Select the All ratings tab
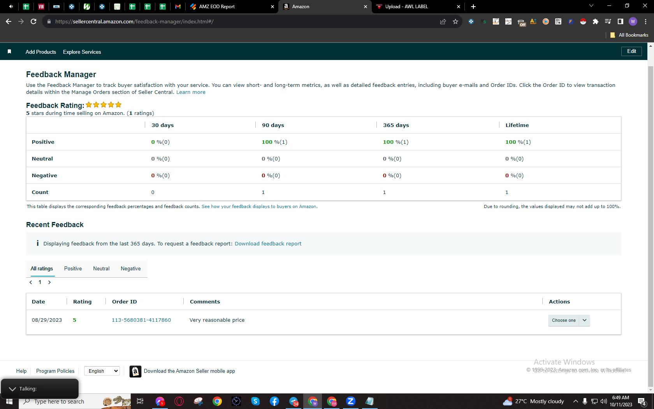Viewport: 654px width, 409px height. pos(42,269)
